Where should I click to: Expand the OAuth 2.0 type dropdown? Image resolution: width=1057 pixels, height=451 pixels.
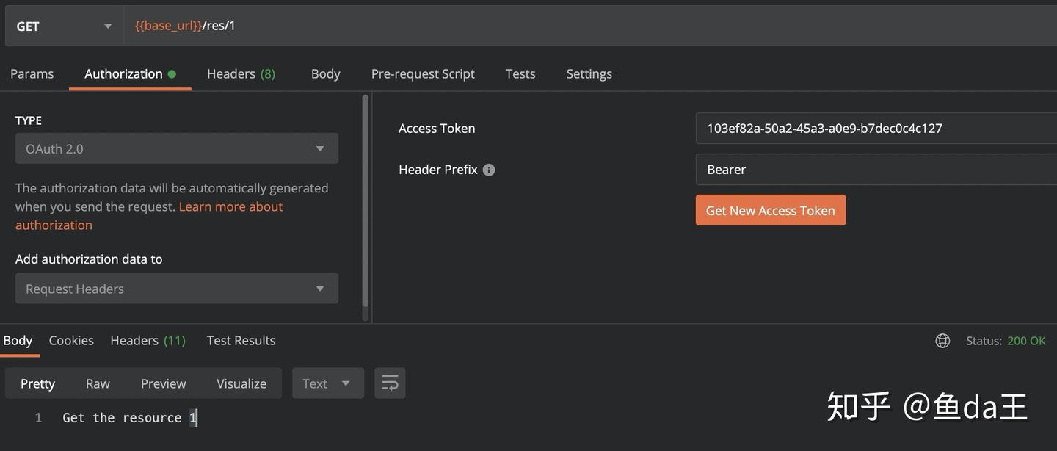(177, 148)
